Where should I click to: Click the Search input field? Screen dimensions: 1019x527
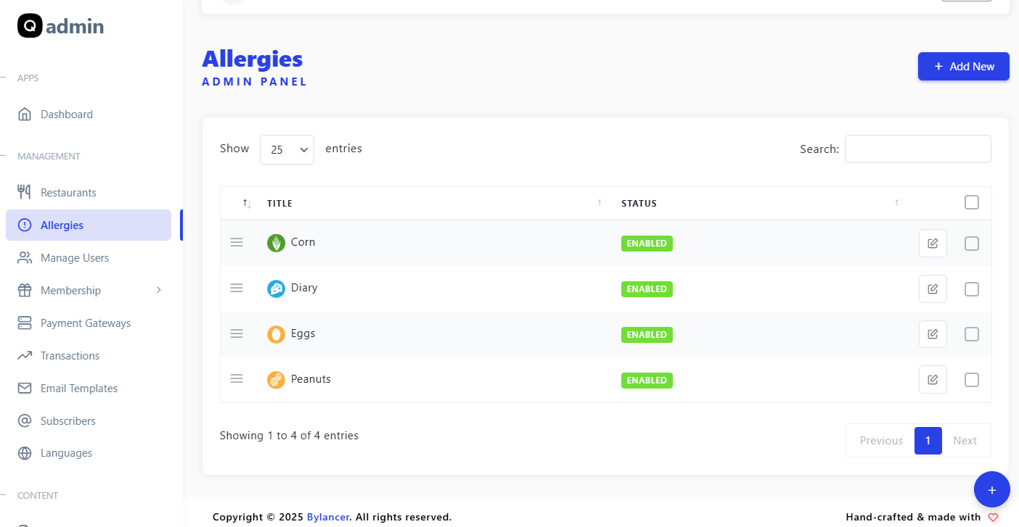[917, 149]
